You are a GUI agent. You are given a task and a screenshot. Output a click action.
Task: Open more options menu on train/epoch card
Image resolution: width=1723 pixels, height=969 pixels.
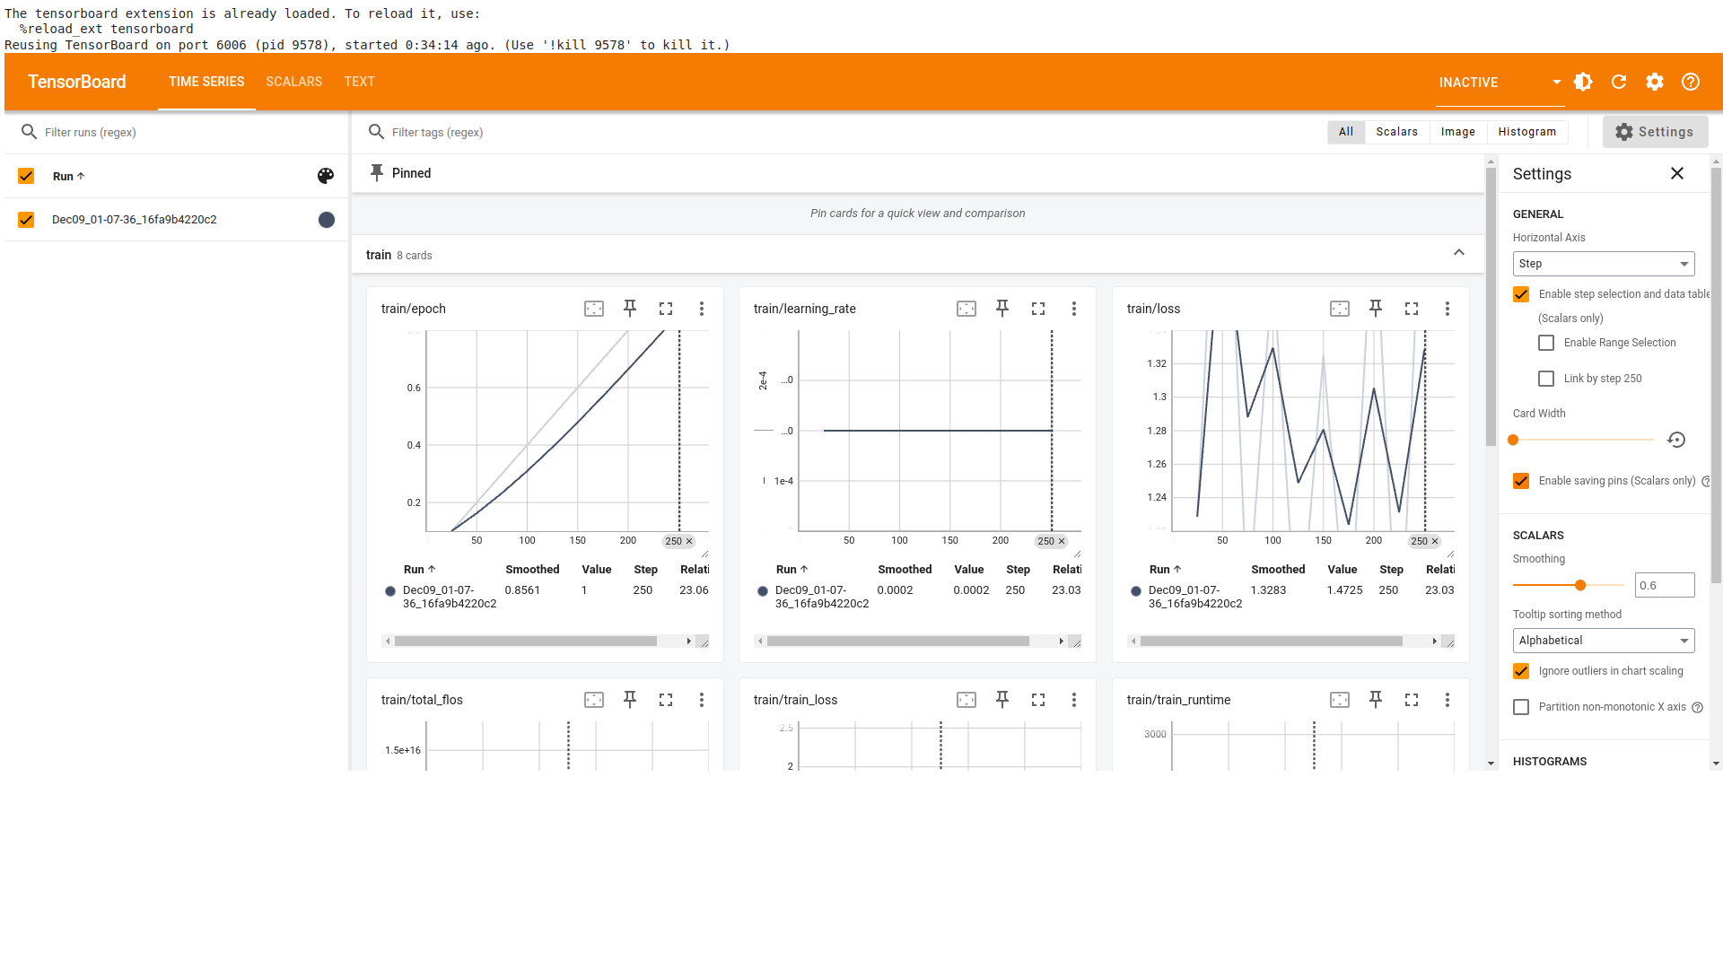[x=702, y=309]
